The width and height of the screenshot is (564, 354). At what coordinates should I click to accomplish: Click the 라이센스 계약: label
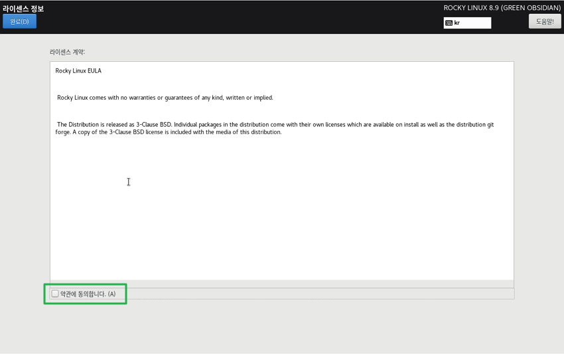(67, 52)
